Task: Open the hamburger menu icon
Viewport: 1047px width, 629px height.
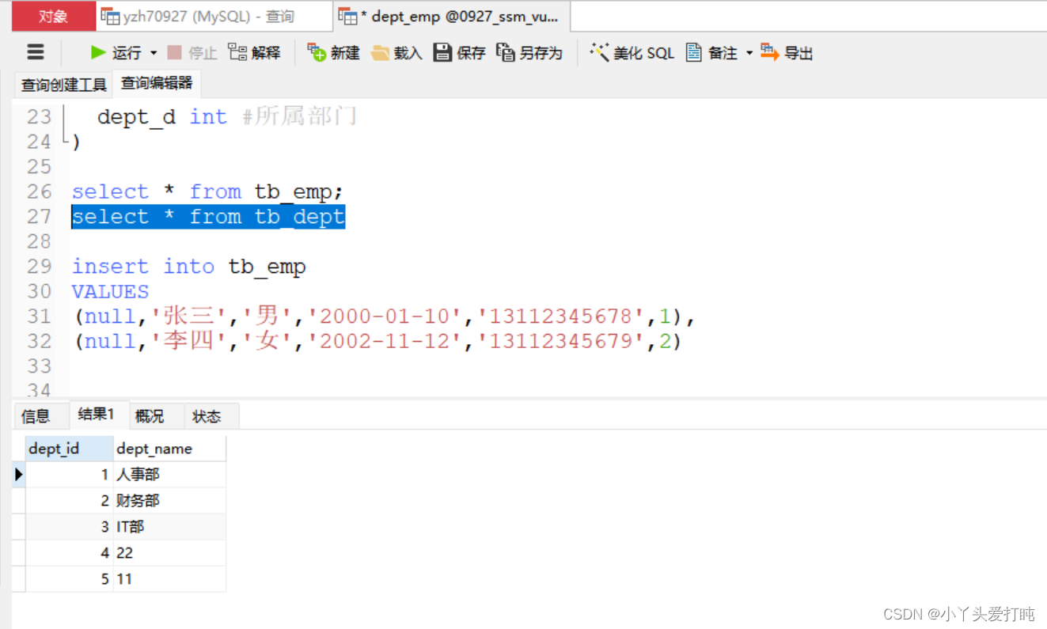Action: [x=36, y=52]
